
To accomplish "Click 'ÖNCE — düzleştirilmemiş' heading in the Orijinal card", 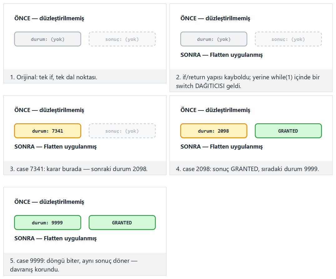I will pos(49,18).
